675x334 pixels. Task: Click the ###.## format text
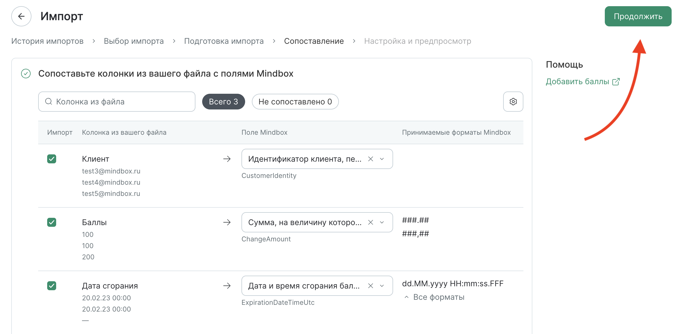[x=416, y=220]
